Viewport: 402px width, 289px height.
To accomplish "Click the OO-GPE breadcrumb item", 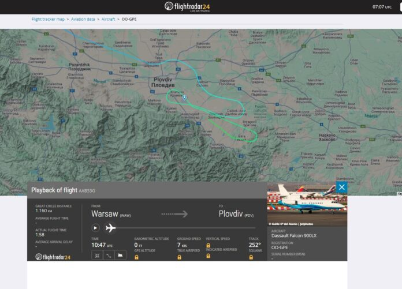I will pos(129,19).
